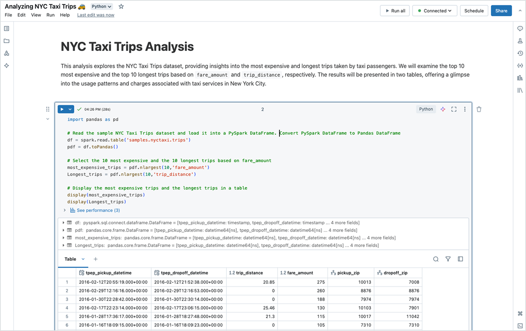Click the Assistant sparkle icon in cell

coord(443,109)
